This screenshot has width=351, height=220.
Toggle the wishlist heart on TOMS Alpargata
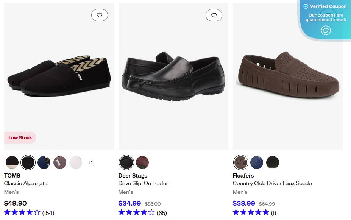click(100, 15)
